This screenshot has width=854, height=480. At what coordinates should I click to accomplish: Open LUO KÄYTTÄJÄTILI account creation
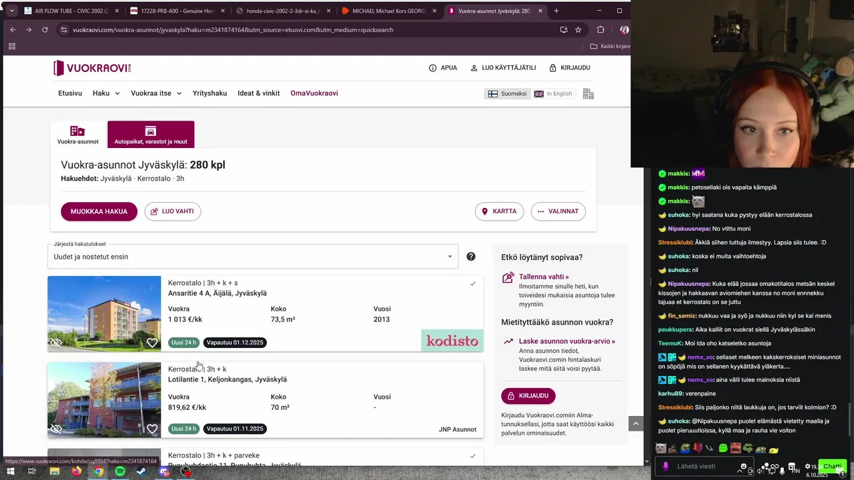(503, 68)
